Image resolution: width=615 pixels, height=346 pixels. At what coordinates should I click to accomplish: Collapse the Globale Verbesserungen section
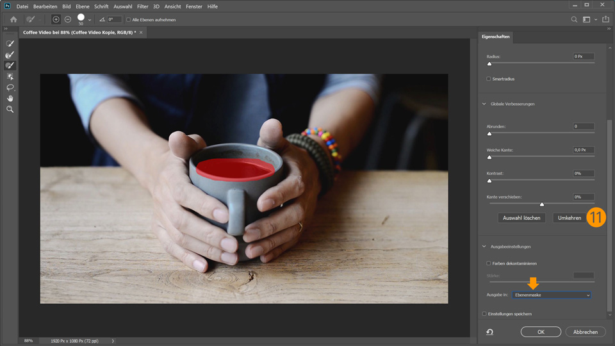(x=484, y=104)
